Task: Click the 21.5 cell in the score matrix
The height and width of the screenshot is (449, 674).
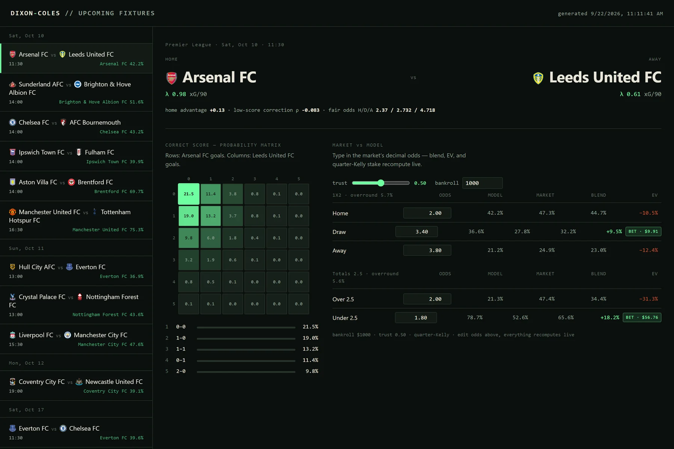Action: click(189, 194)
